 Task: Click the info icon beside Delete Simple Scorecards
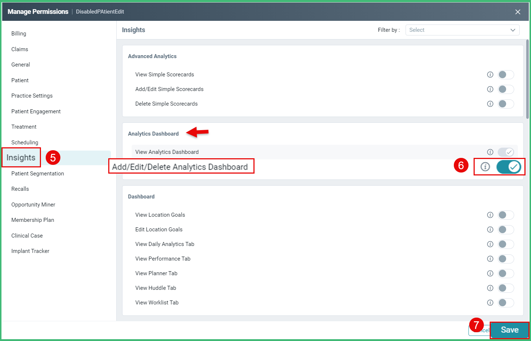pyautogui.click(x=490, y=104)
